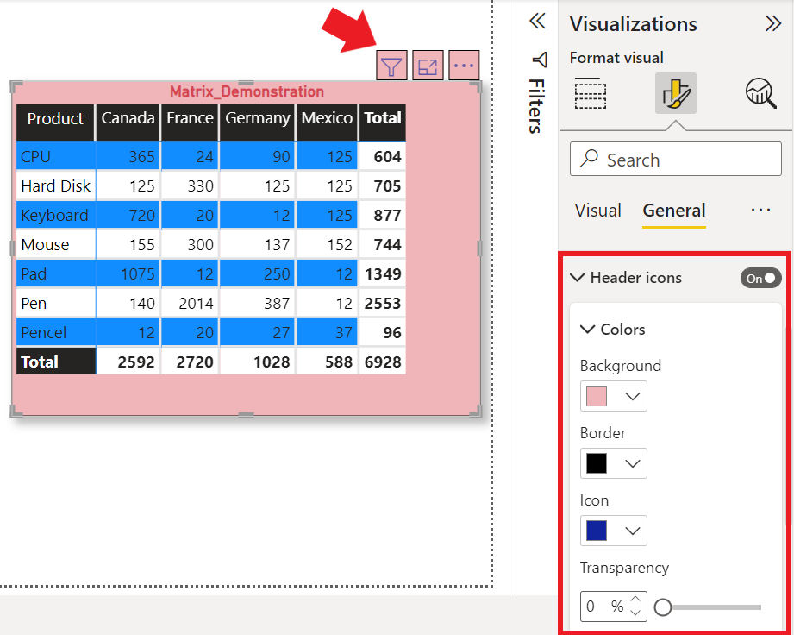Decrease Transparency with the down arrow
Viewport: 794px width, 635px height.
coord(636,613)
